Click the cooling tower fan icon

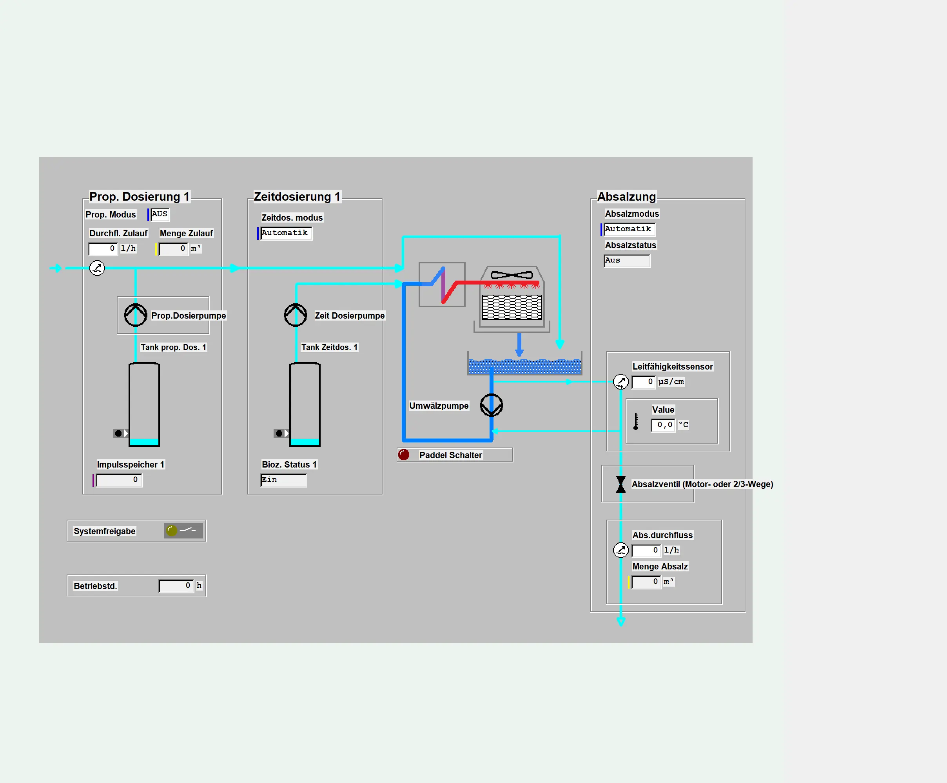(x=512, y=275)
